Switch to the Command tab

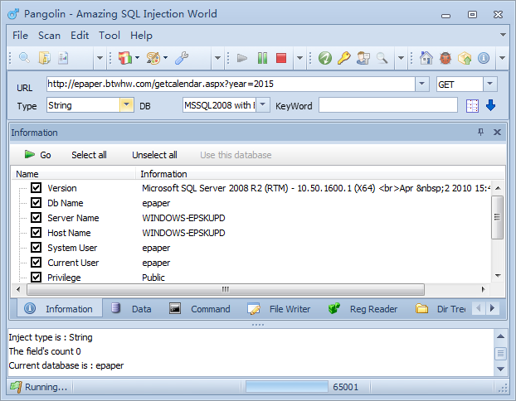[x=200, y=309]
